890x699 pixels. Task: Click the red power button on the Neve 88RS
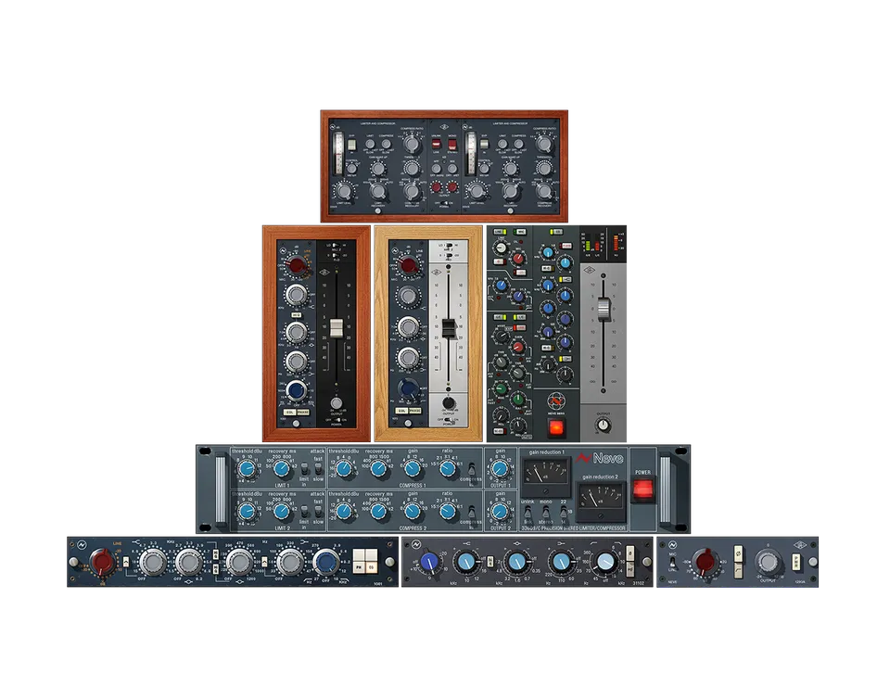tap(555, 428)
